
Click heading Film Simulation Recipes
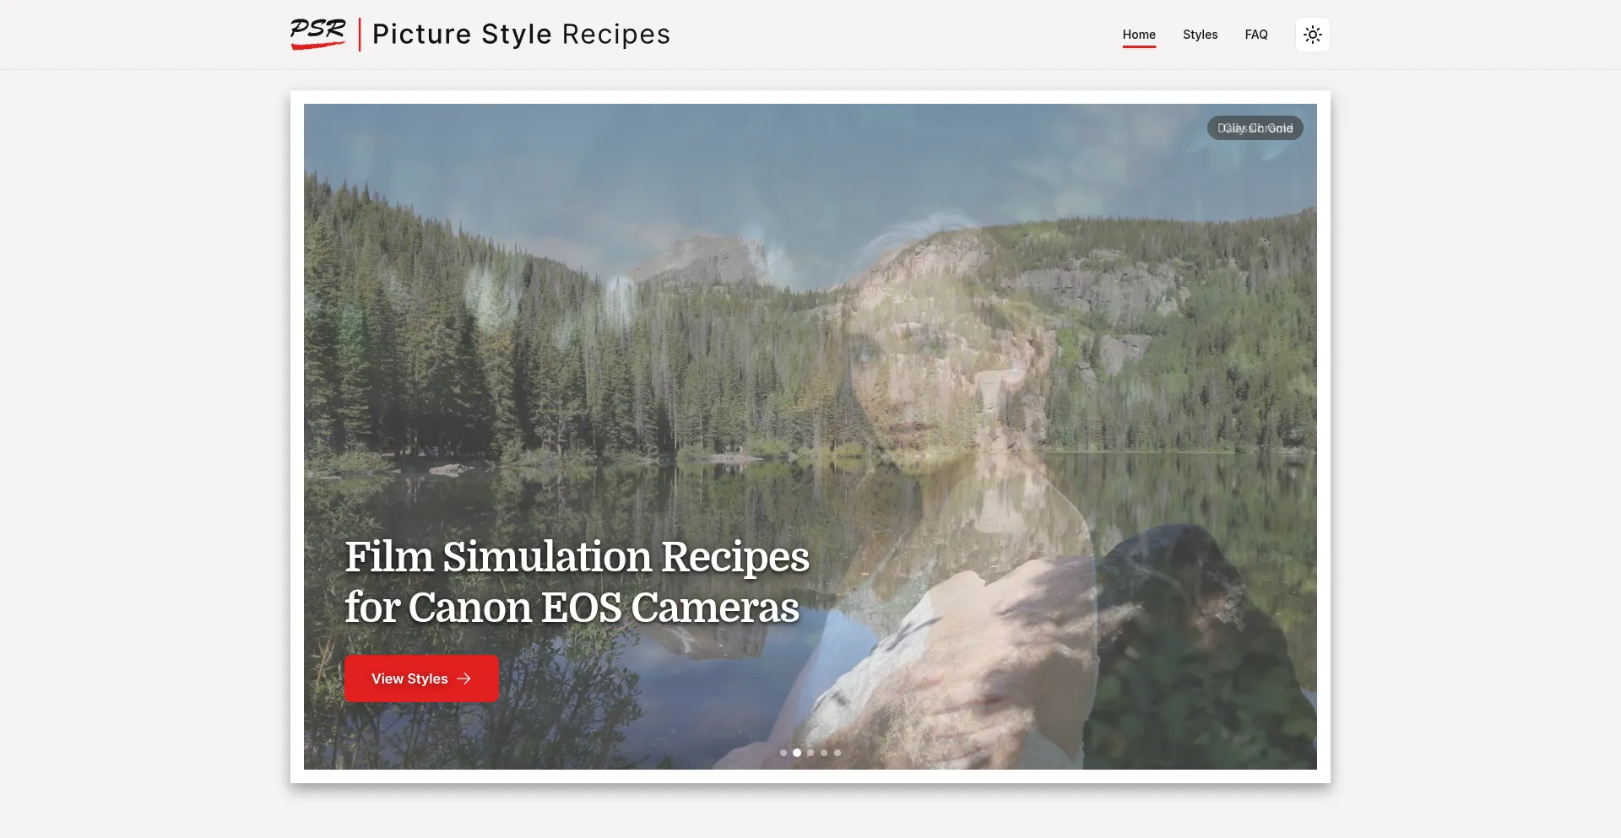(577, 582)
